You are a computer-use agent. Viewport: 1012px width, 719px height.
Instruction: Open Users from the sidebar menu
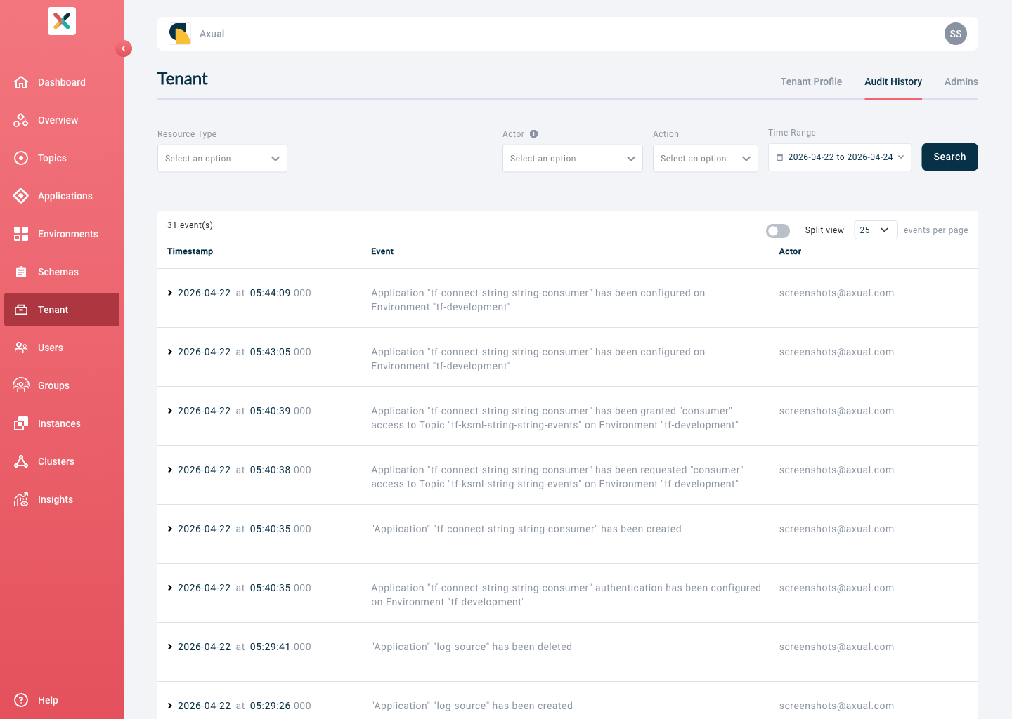(62, 348)
